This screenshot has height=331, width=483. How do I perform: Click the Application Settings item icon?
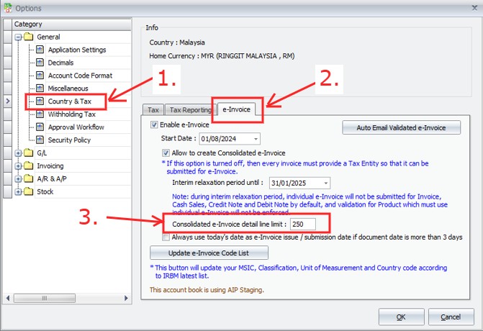(40, 50)
